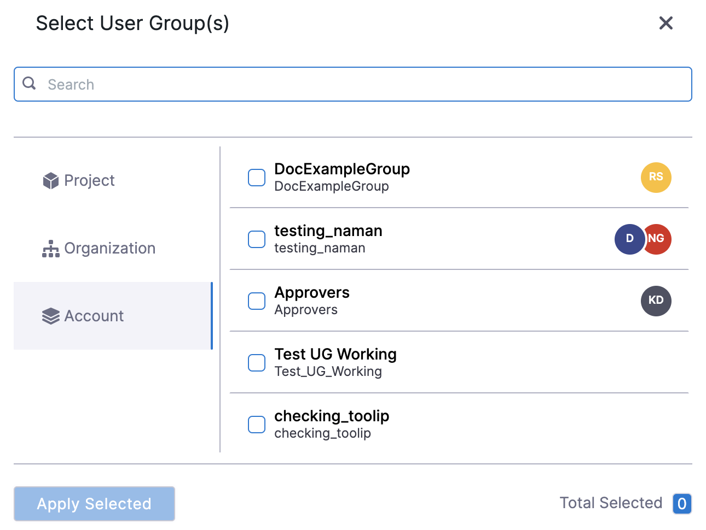Click the search magnifier icon
706x530 pixels.
pos(29,83)
